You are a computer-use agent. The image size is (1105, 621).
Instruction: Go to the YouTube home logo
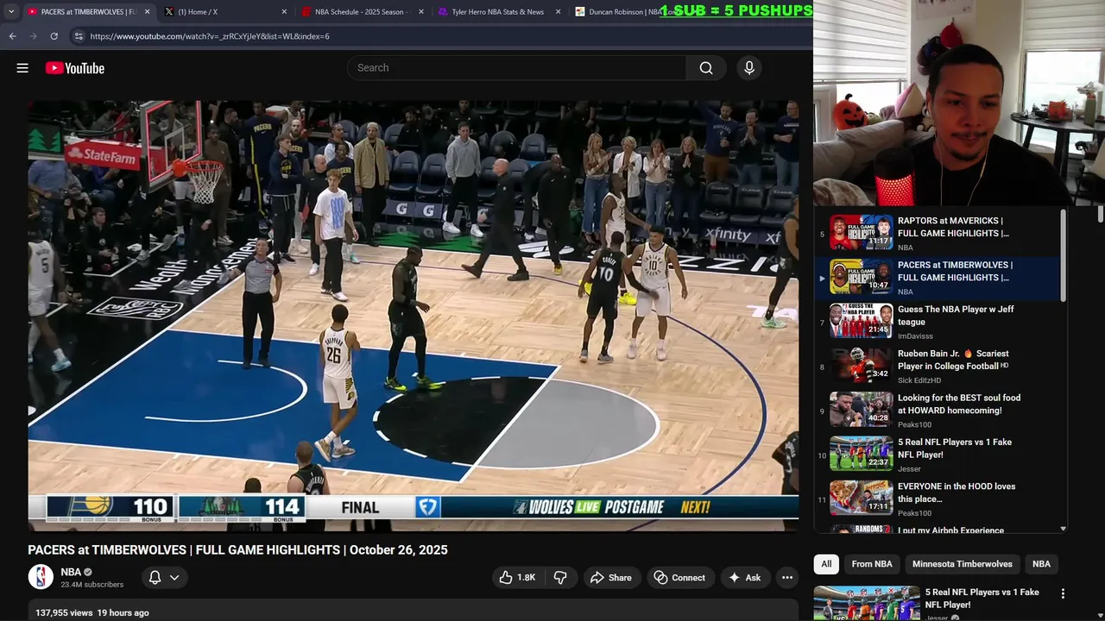(75, 68)
